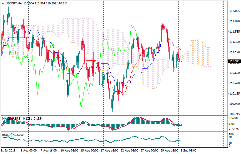
Task: Click the USDJPY,H4 symbol title
Action: tap(13, 3)
